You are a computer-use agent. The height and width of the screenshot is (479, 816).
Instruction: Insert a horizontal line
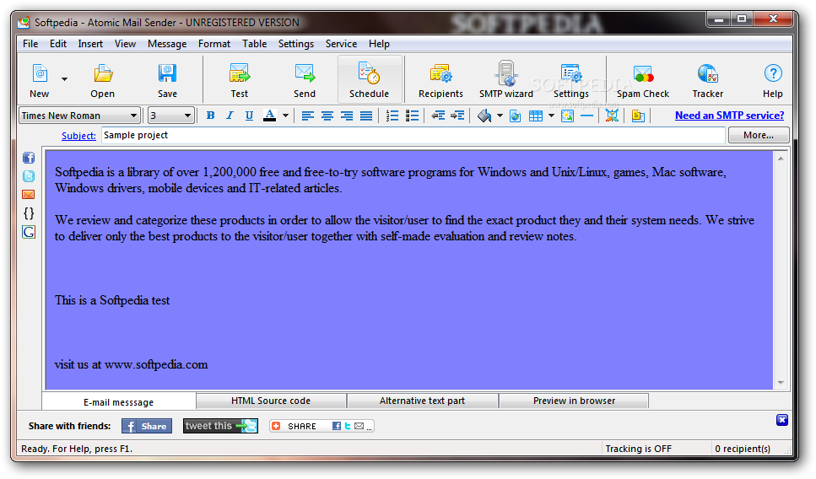coord(587,116)
